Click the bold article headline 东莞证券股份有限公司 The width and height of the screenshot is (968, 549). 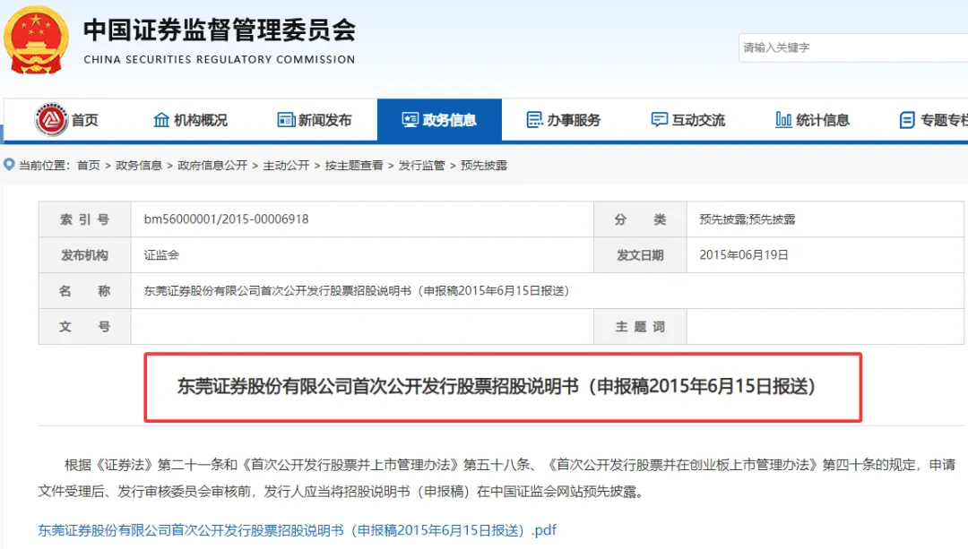pos(497,386)
